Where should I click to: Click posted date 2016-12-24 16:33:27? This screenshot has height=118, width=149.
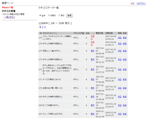tap(111, 114)
